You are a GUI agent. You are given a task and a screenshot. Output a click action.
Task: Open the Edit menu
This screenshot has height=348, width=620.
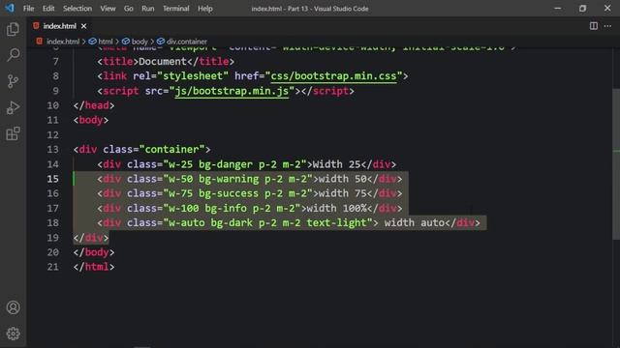tap(48, 9)
